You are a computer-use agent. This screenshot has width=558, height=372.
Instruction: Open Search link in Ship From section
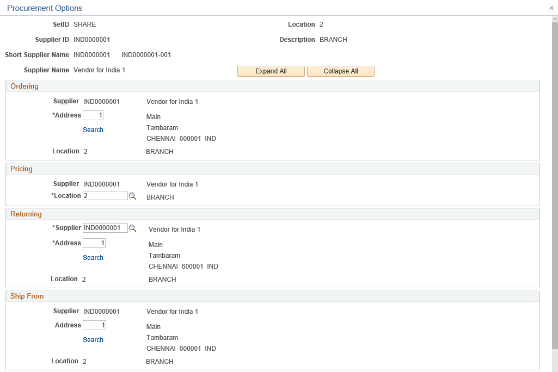point(93,339)
